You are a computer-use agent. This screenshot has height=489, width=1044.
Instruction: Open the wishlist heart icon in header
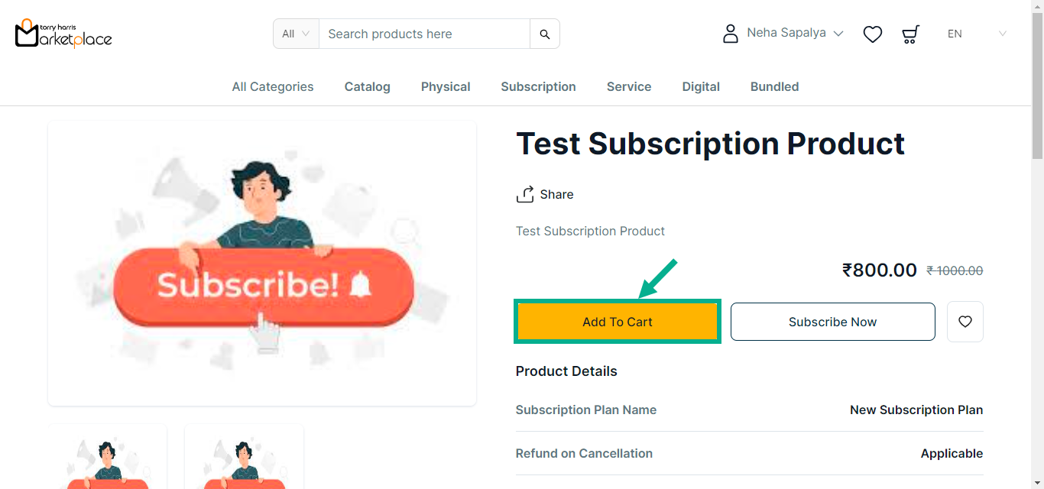(x=872, y=34)
